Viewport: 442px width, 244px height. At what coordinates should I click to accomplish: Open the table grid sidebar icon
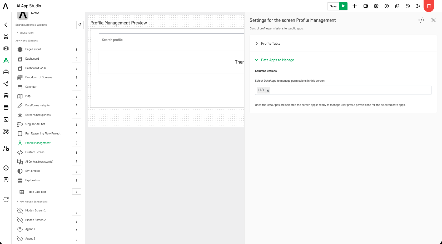pos(6,107)
